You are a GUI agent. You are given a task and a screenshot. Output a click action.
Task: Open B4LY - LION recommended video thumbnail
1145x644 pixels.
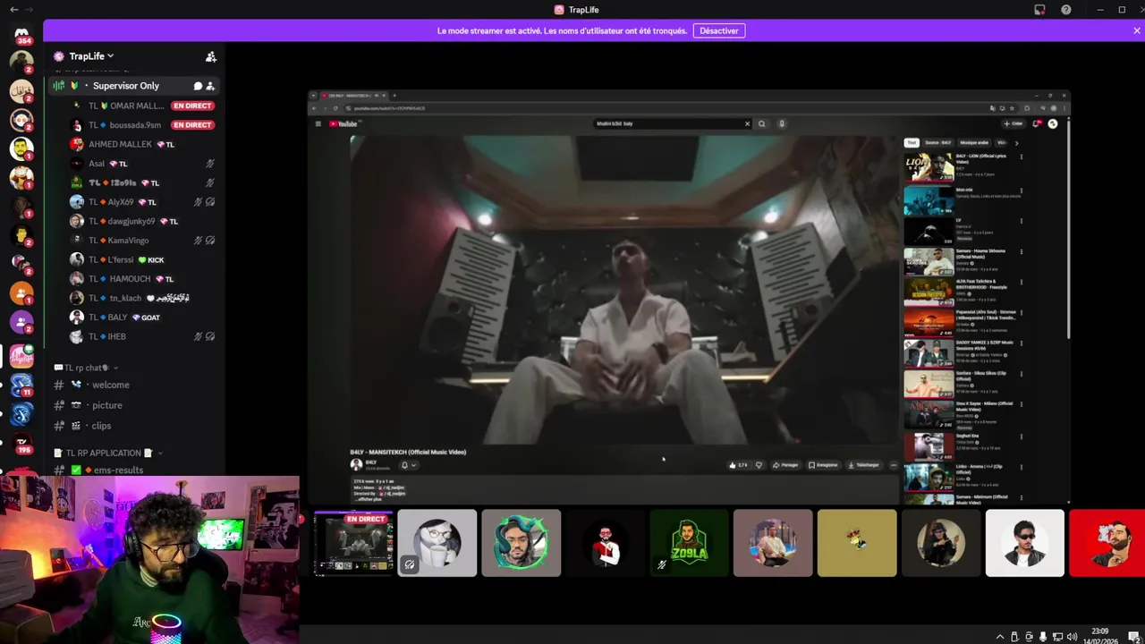pos(929,167)
